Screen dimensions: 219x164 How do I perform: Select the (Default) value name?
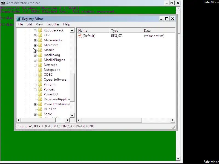point(89,36)
